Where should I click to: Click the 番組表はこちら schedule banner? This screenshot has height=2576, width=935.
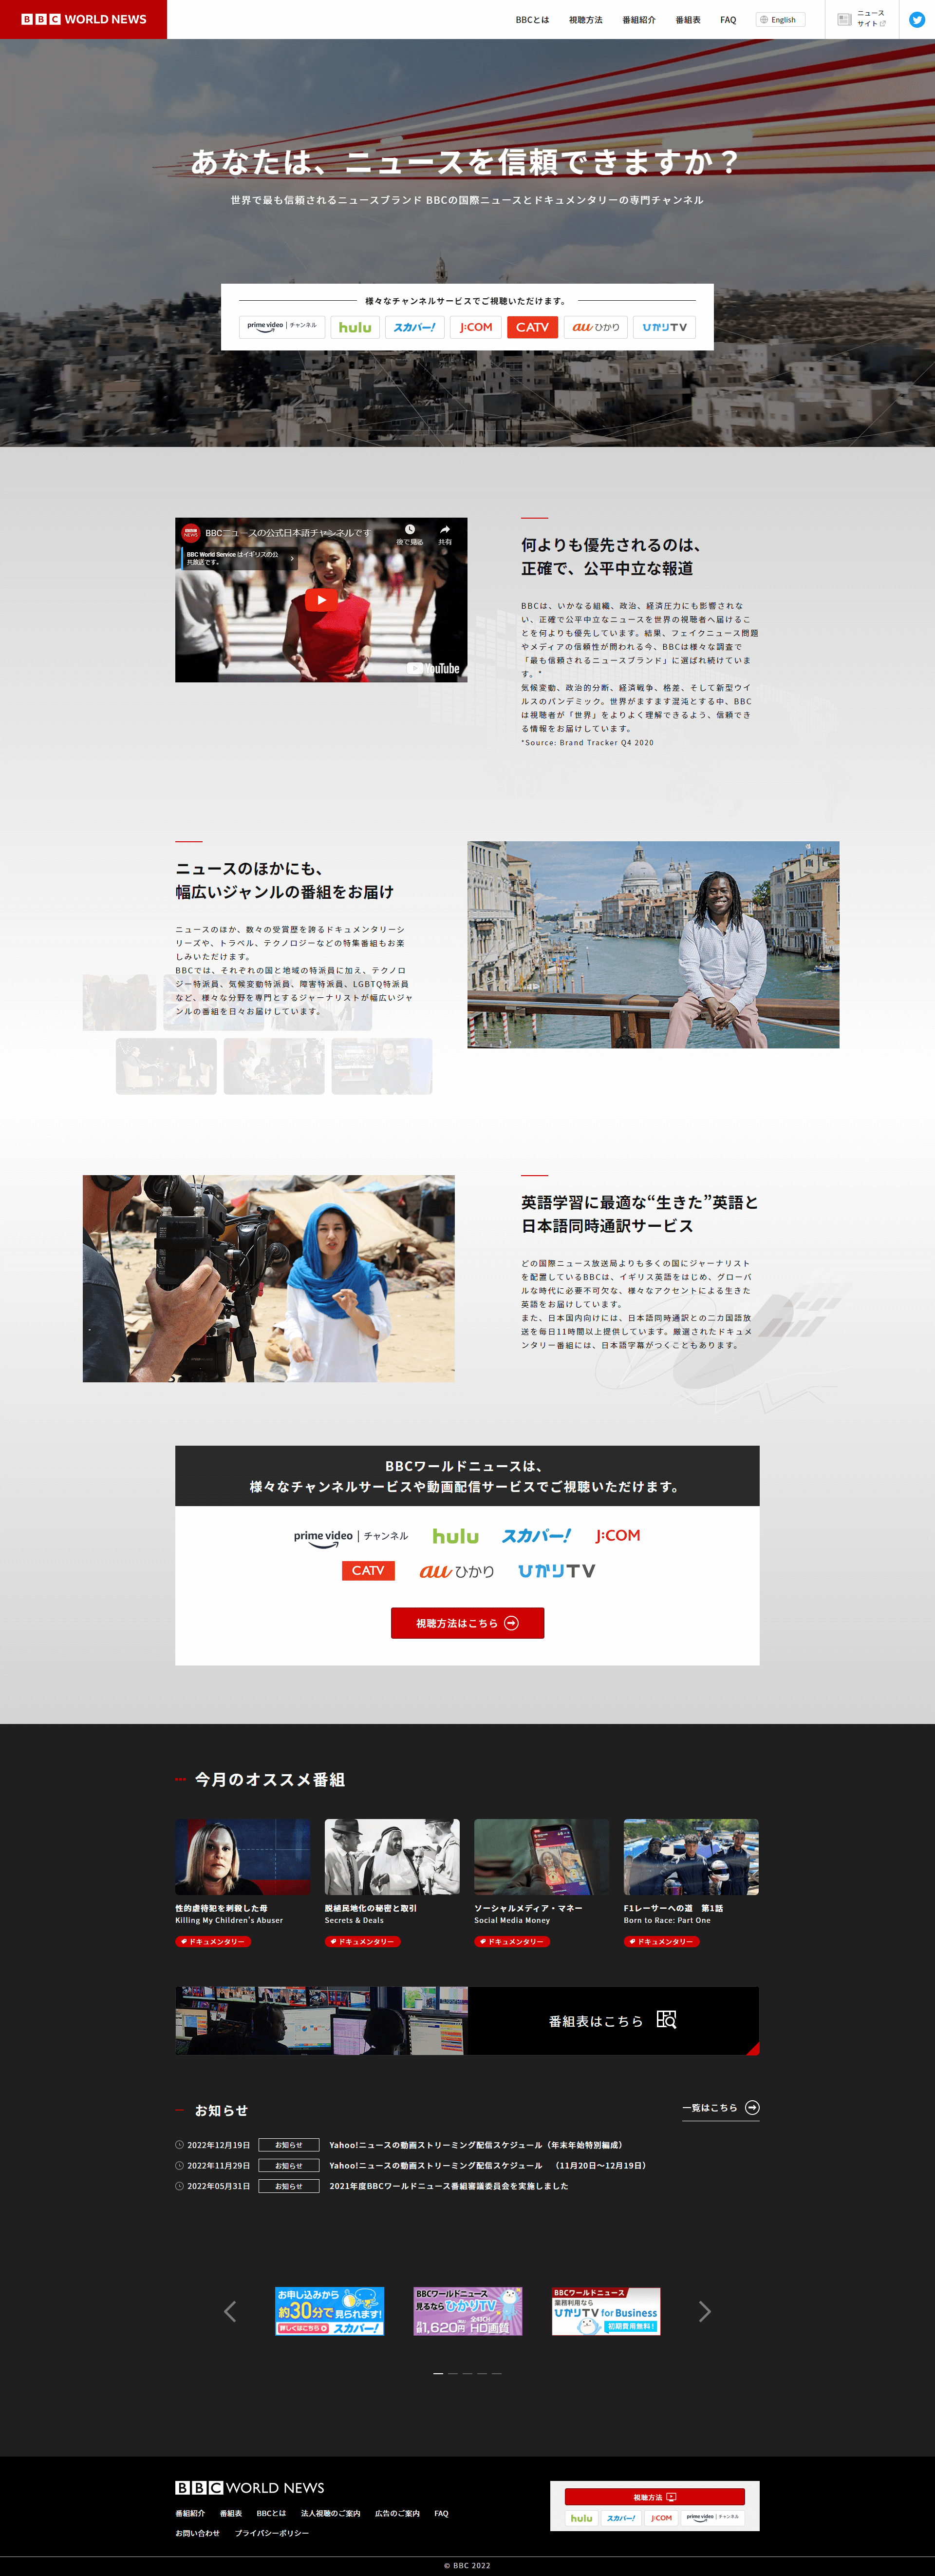click(x=467, y=2021)
